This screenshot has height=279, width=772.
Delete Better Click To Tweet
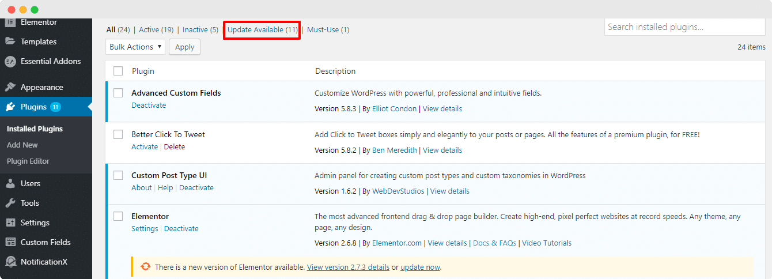pos(175,147)
